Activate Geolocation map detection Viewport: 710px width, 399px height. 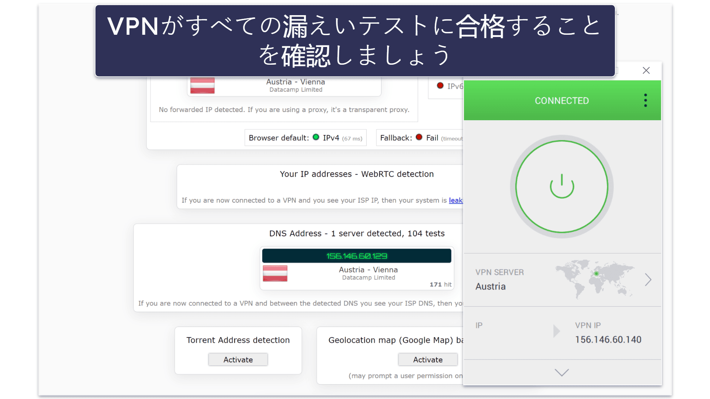(428, 359)
